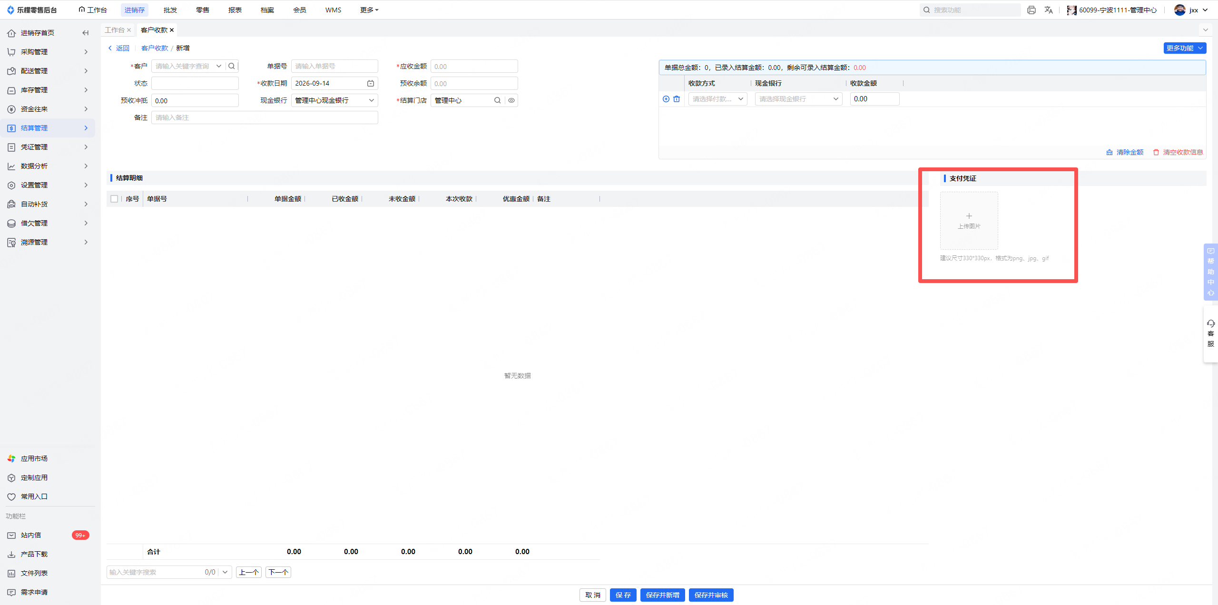
Task: Click the customer search magnifier icon
Action: [232, 66]
